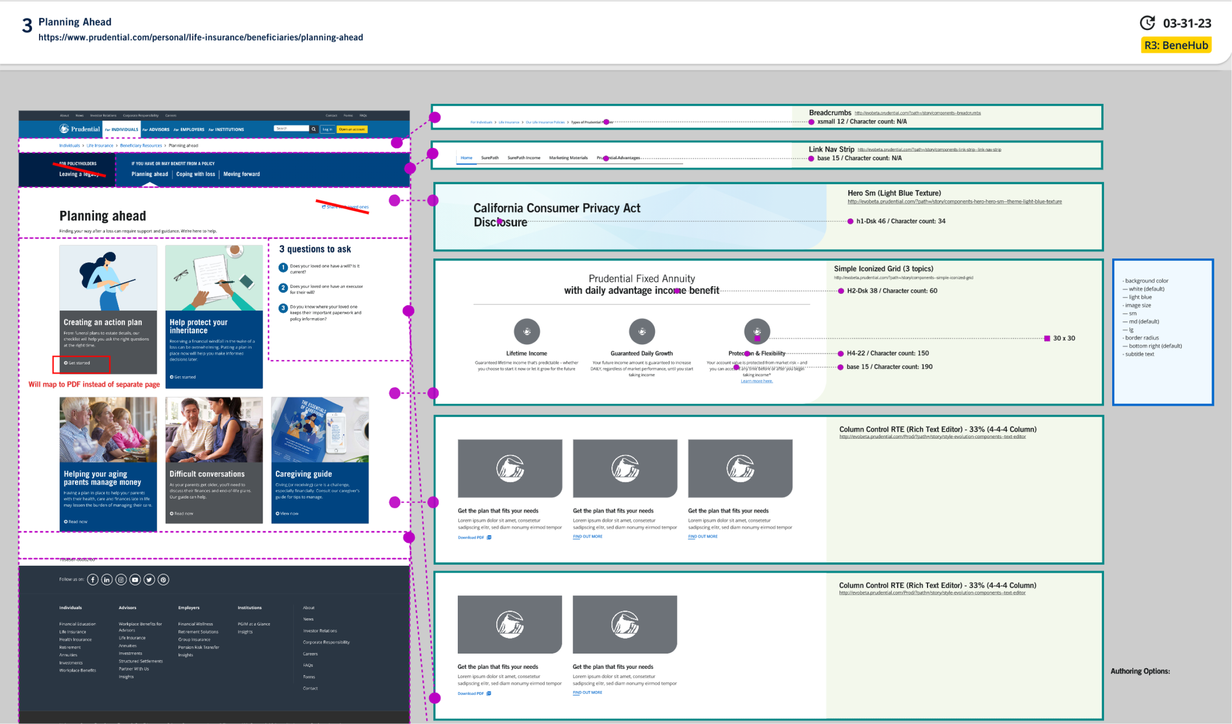Select the For ADVISORS nav tab
The image size is (1232, 724).
click(x=156, y=130)
